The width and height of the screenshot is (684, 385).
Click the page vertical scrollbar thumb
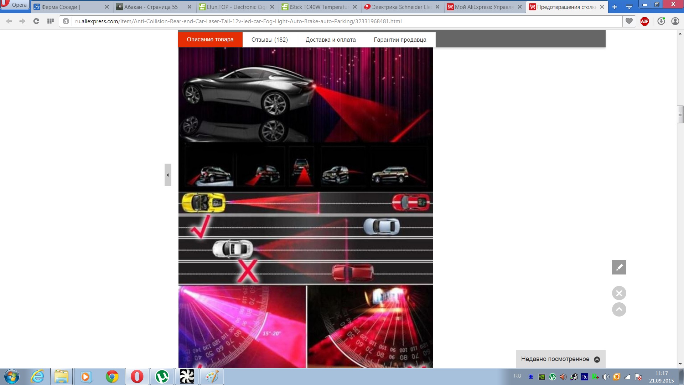tap(680, 114)
